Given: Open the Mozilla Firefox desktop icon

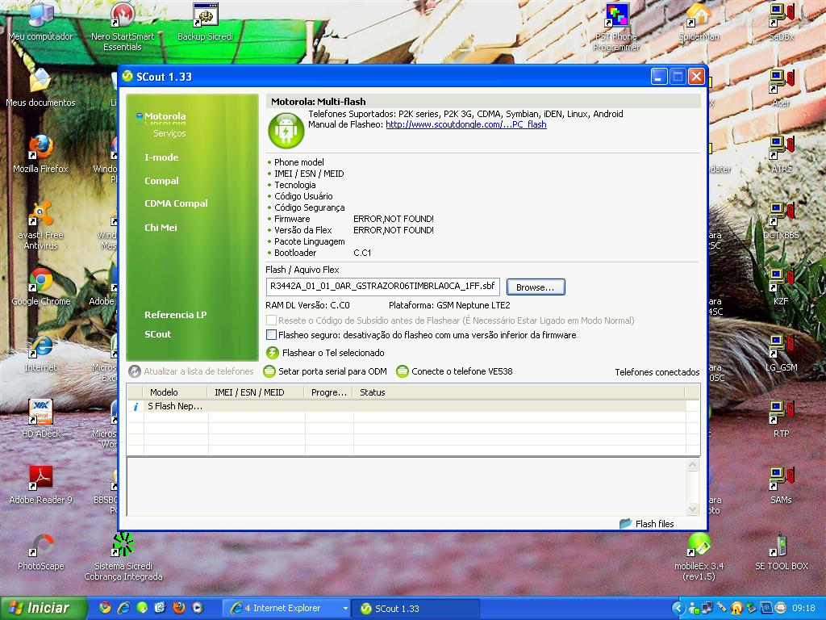Looking at the screenshot, I should (x=40, y=154).
